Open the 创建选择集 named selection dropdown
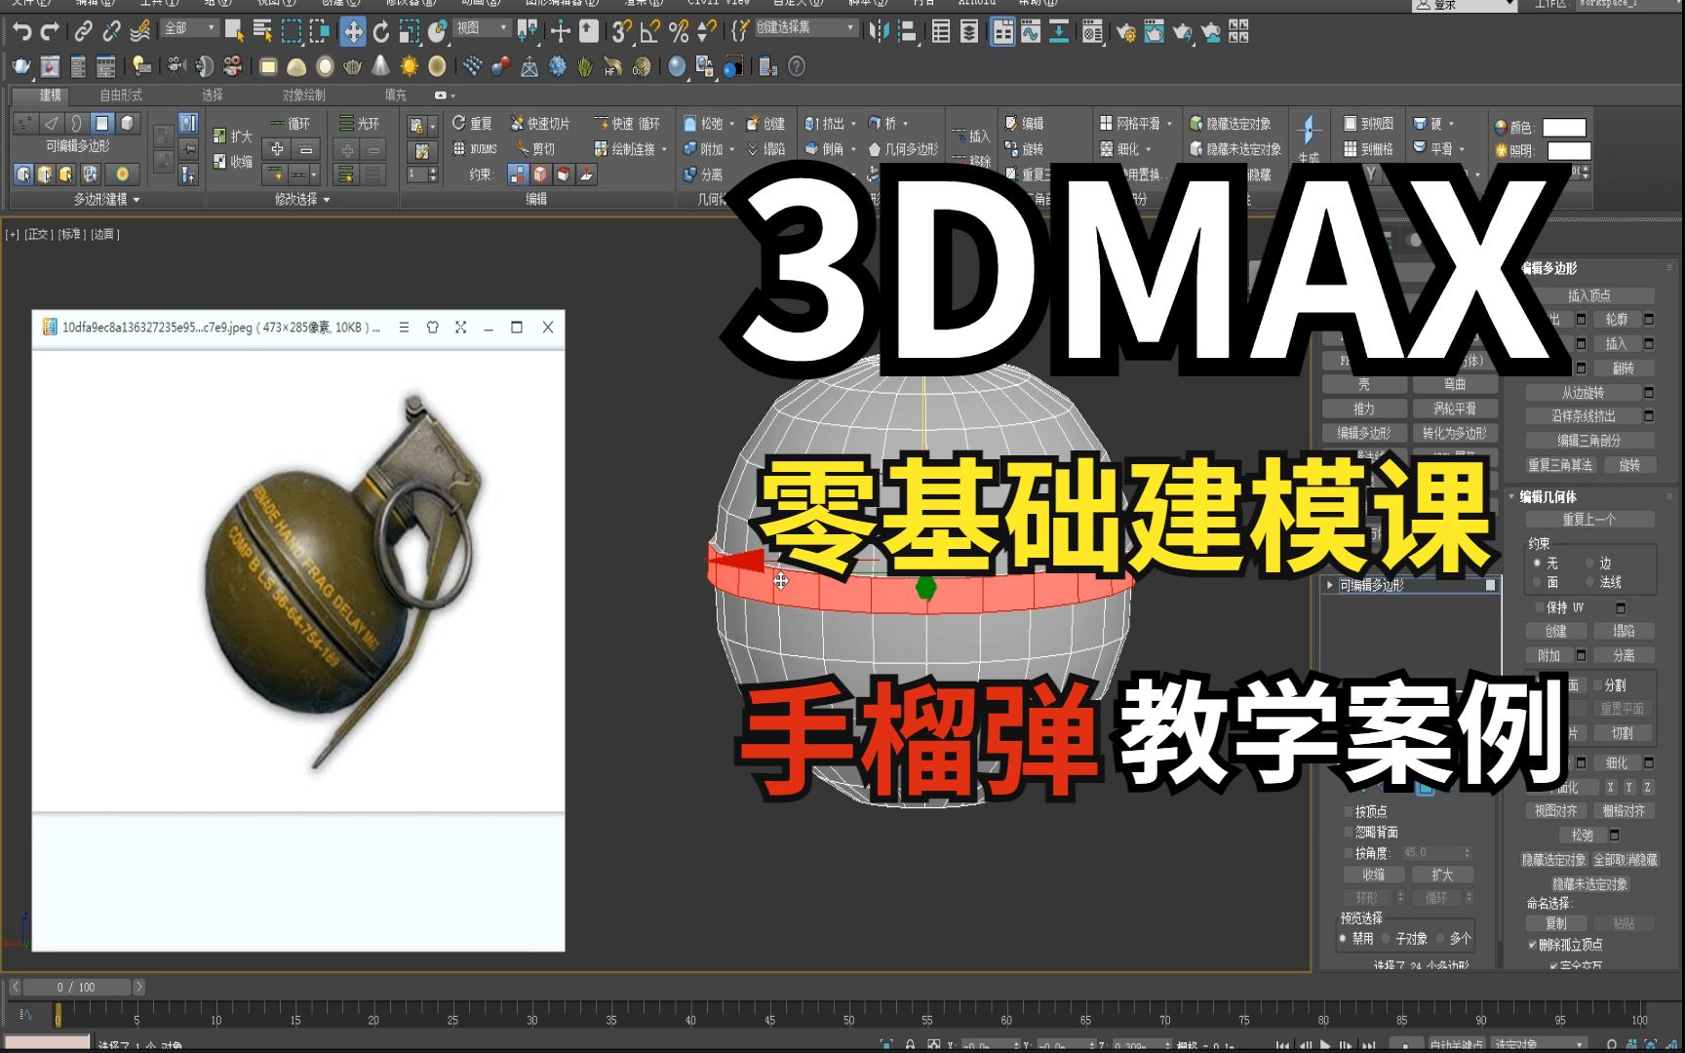 click(805, 28)
